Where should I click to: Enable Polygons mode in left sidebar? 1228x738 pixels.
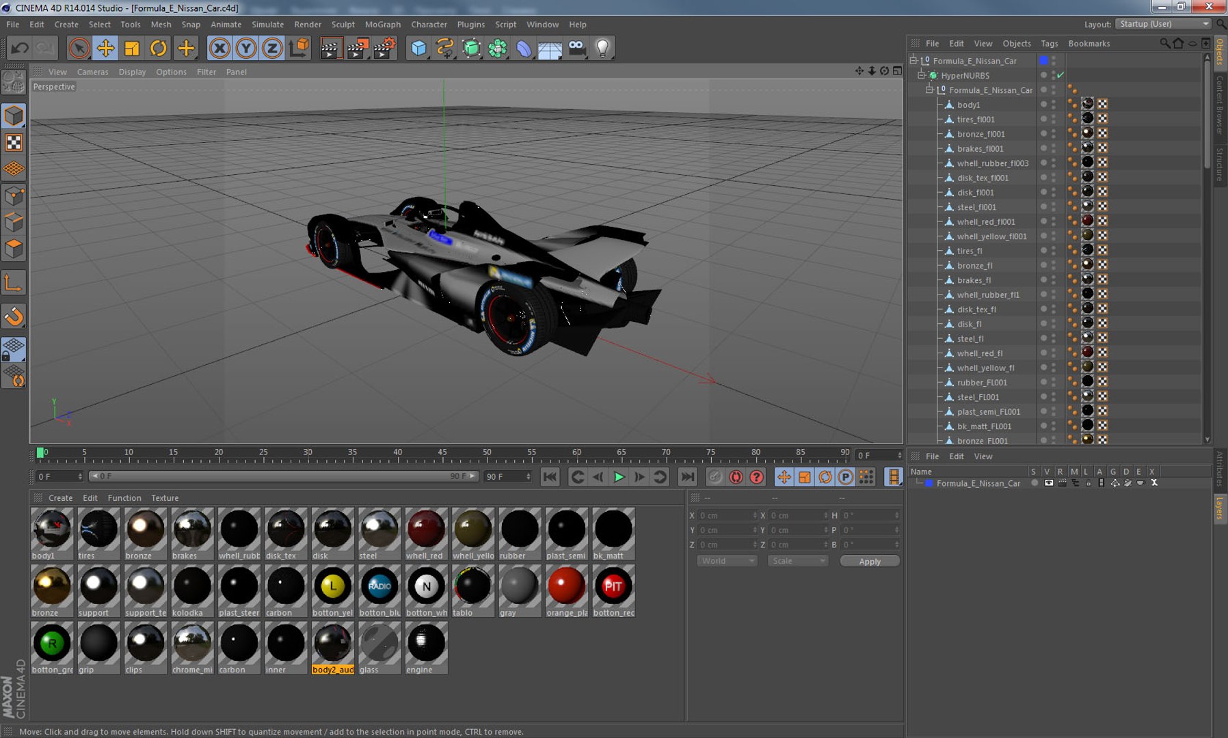(14, 249)
